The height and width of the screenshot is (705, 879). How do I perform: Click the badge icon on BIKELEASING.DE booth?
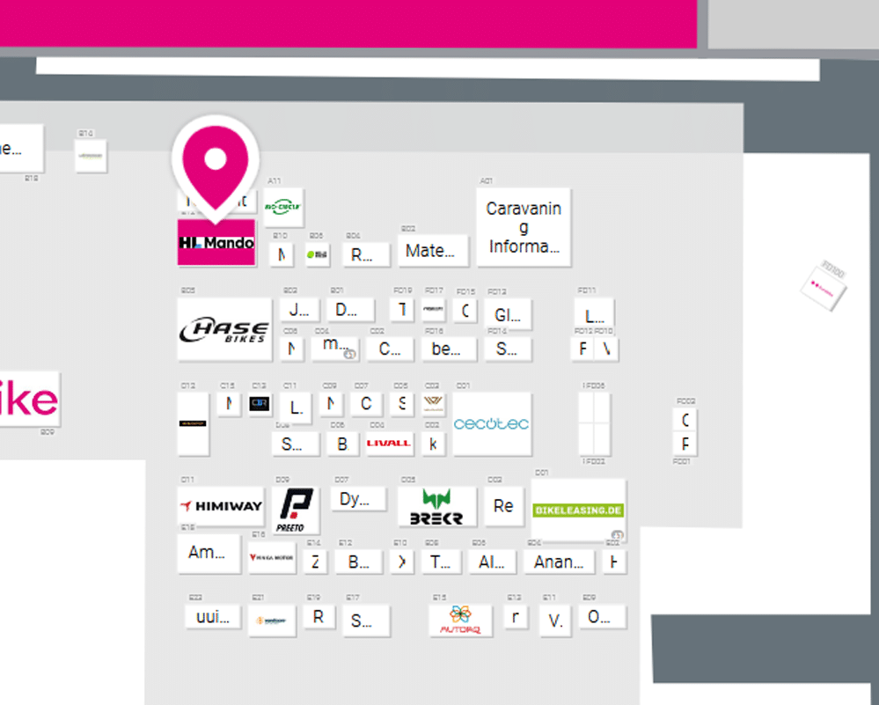[x=617, y=534]
